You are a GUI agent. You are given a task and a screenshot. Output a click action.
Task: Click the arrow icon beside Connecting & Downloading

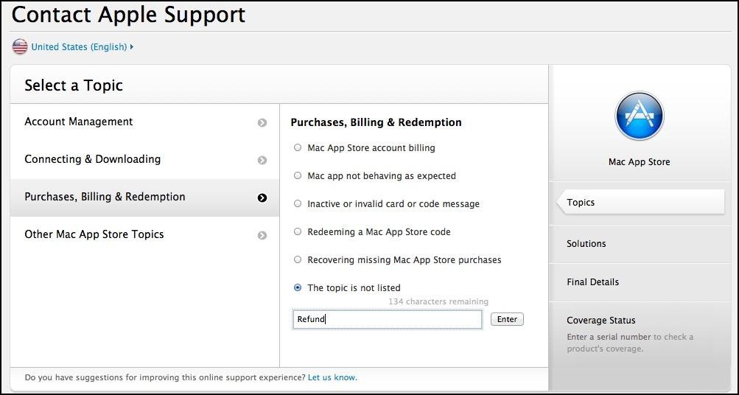pos(262,160)
